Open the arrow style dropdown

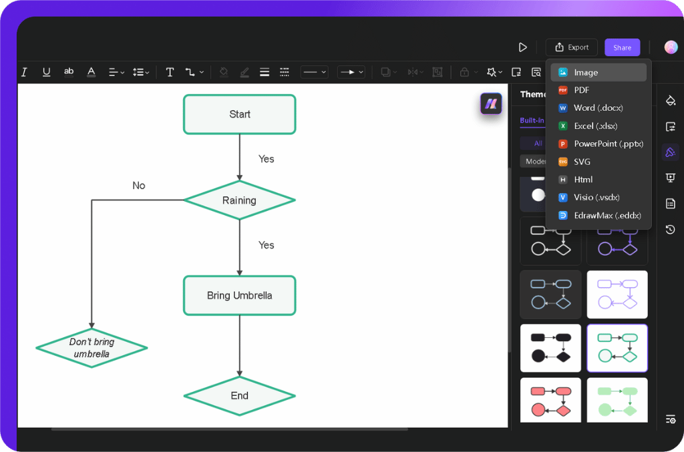tap(351, 71)
